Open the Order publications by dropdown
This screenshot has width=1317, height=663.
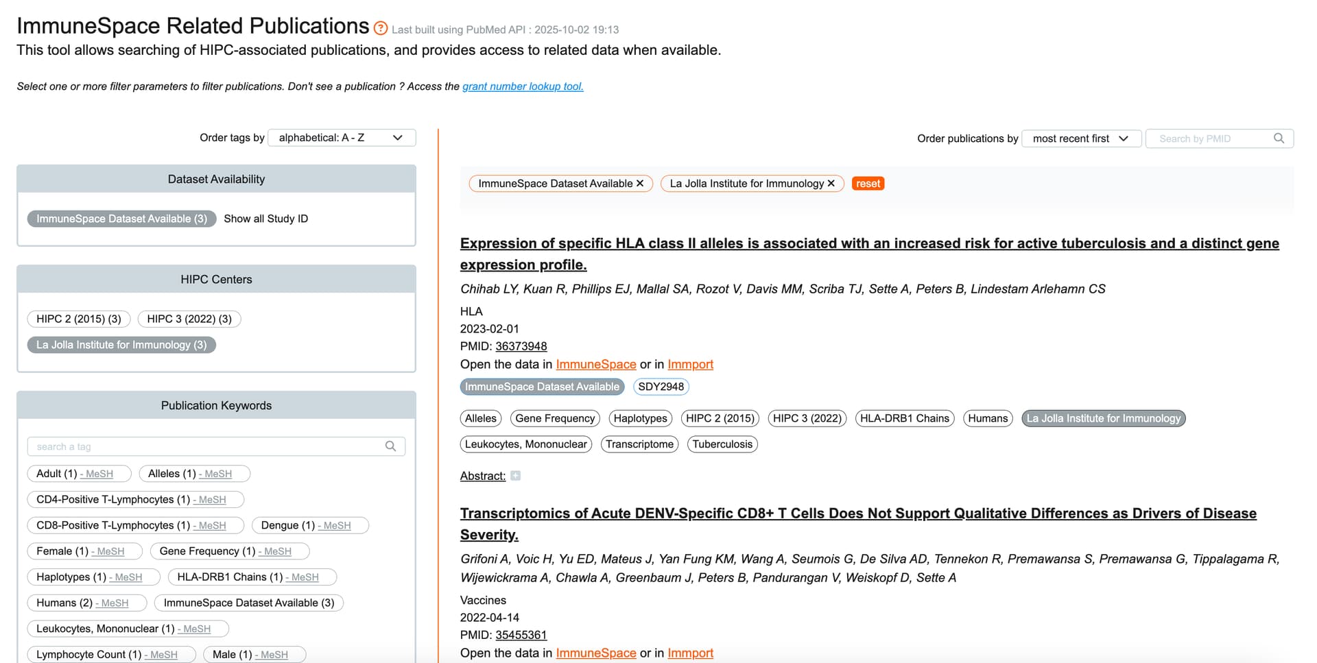point(1081,138)
